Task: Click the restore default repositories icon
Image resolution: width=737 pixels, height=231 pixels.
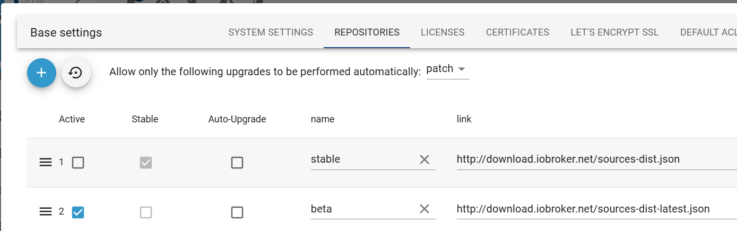Action: [x=76, y=73]
